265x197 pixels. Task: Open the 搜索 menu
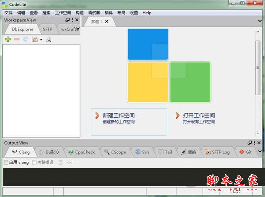[46, 13]
